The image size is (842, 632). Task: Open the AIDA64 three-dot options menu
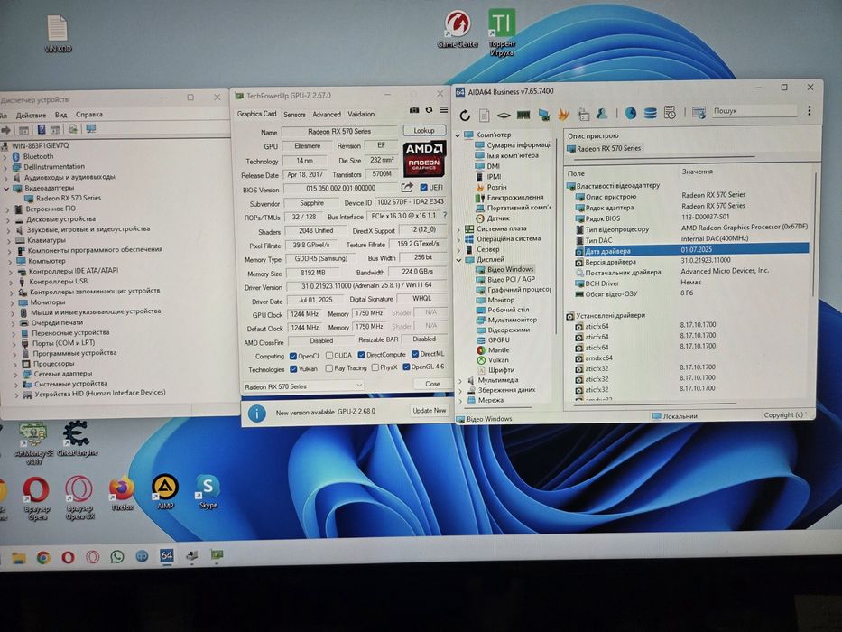click(810, 111)
